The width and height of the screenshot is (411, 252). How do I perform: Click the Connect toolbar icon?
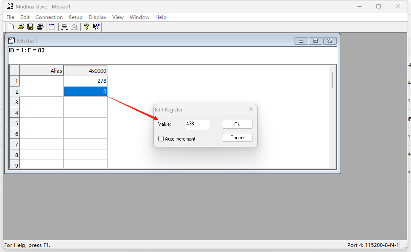65,27
